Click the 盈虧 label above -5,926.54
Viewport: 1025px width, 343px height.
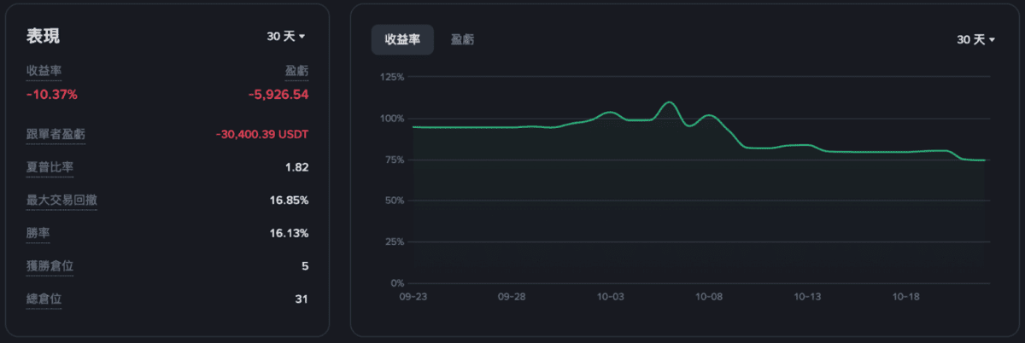[296, 71]
